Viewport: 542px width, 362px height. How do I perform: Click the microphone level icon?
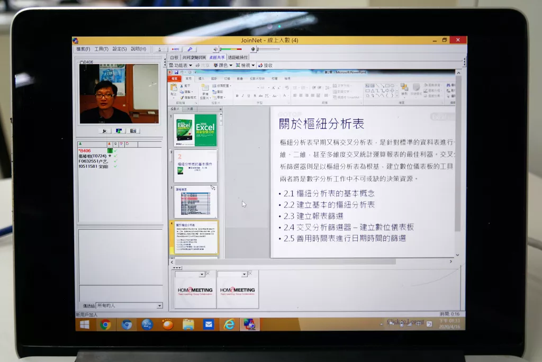[x=253, y=49]
